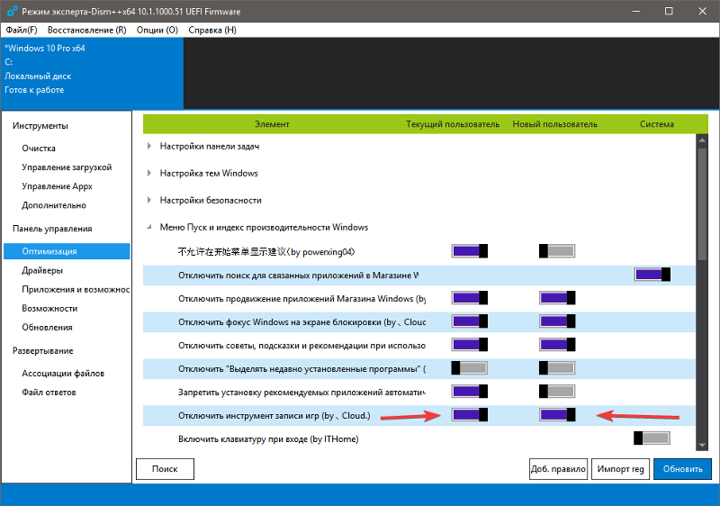Select the Windows 10 Pro x64 image tile

93,73
